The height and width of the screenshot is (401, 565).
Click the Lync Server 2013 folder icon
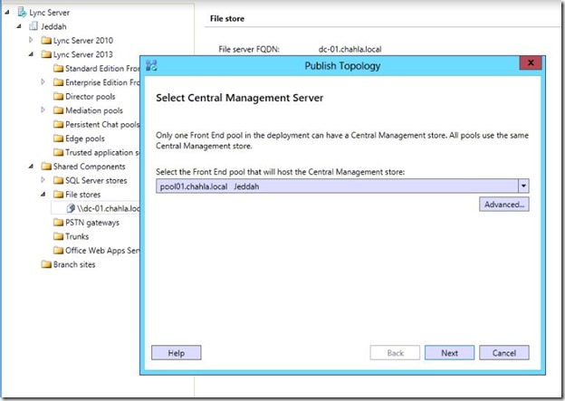46,54
